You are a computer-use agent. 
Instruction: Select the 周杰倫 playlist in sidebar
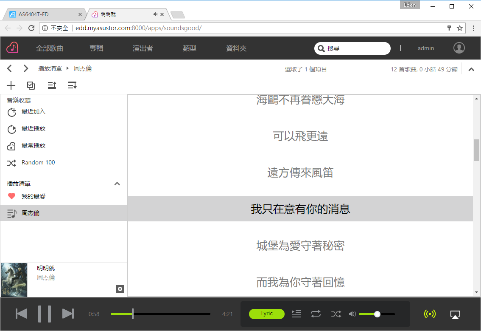tap(64, 213)
